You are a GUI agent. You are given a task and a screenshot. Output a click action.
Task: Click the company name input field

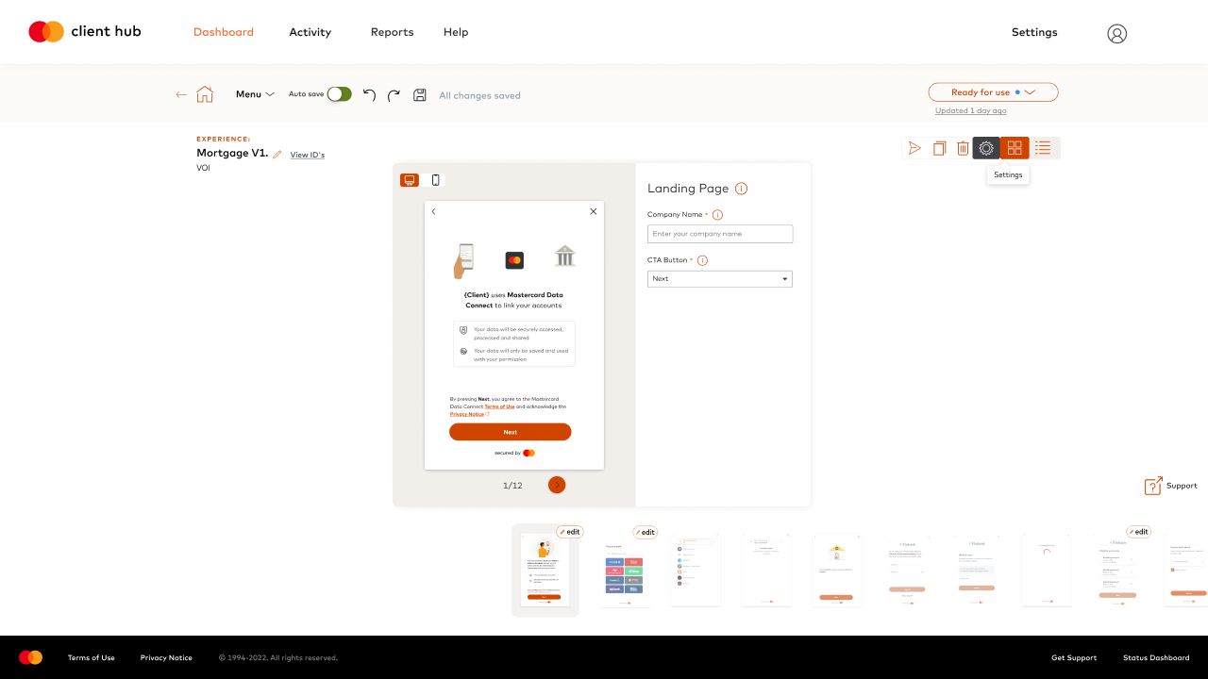tap(720, 234)
